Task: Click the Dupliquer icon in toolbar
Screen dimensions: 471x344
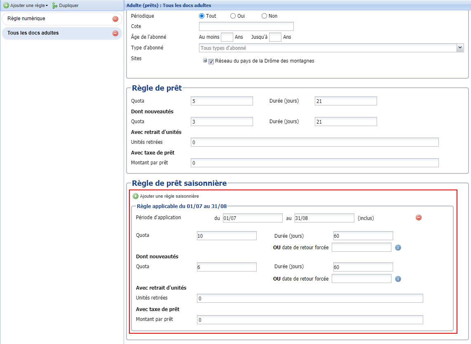Action: (x=55, y=5)
